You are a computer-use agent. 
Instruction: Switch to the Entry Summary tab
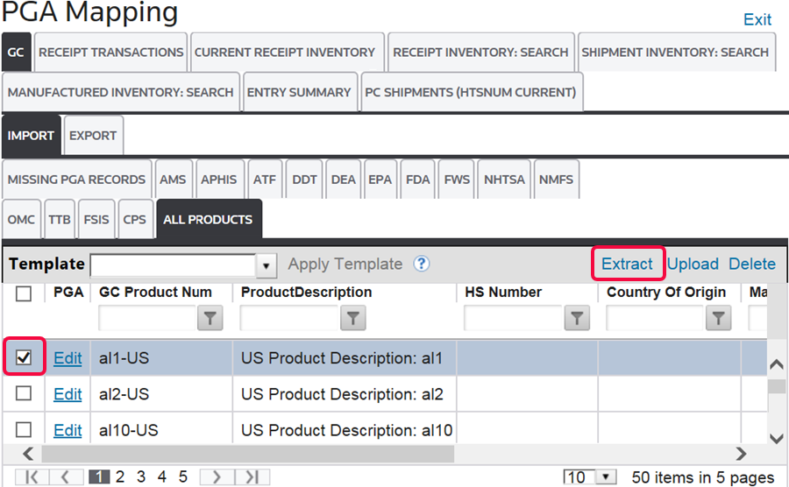(x=299, y=92)
